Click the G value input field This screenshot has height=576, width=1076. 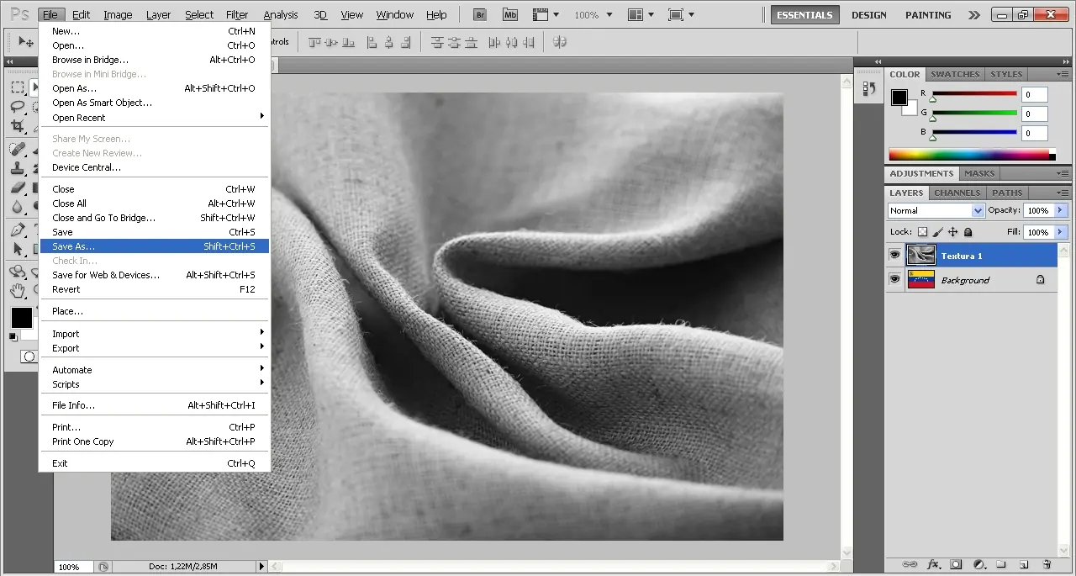(x=1035, y=114)
